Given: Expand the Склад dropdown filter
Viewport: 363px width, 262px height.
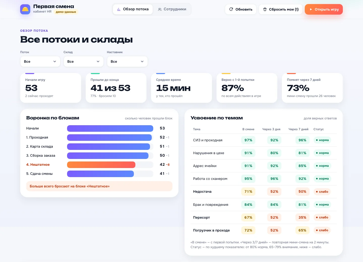Looking at the screenshot, I should coord(84,61).
